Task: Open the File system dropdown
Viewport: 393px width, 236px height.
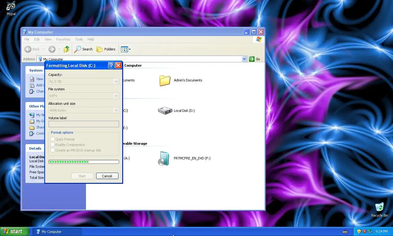Action: pyautogui.click(x=116, y=96)
